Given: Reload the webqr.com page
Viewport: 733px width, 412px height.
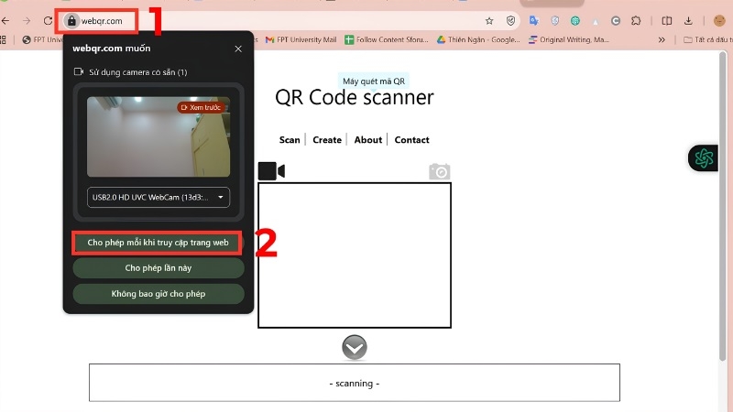Looking at the screenshot, I should click(x=48, y=21).
